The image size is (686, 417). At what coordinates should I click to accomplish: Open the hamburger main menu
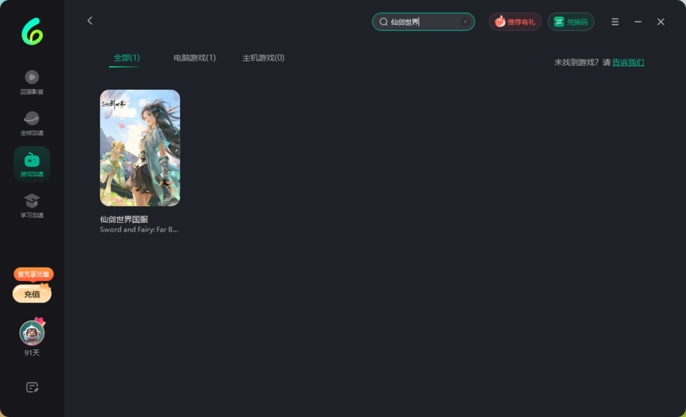click(x=615, y=22)
